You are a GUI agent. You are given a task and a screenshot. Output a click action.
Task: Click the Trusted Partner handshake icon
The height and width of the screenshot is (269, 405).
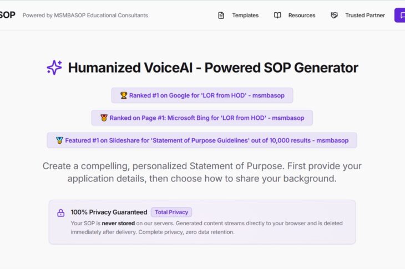point(334,16)
